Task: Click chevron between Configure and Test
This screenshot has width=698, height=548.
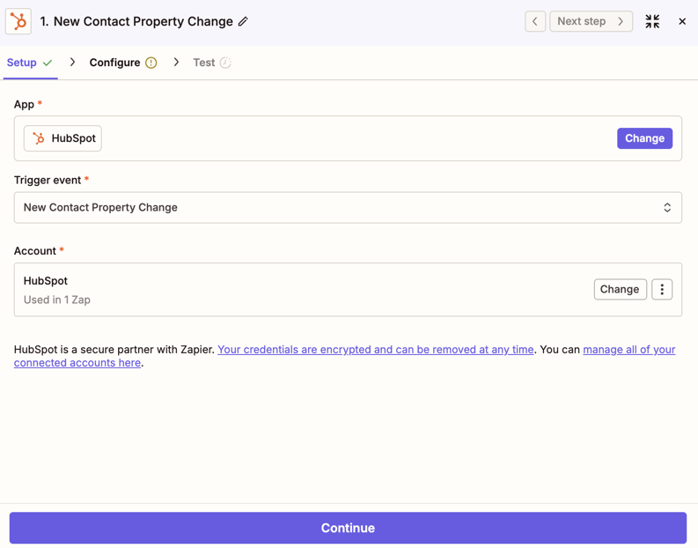Action: tap(176, 63)
